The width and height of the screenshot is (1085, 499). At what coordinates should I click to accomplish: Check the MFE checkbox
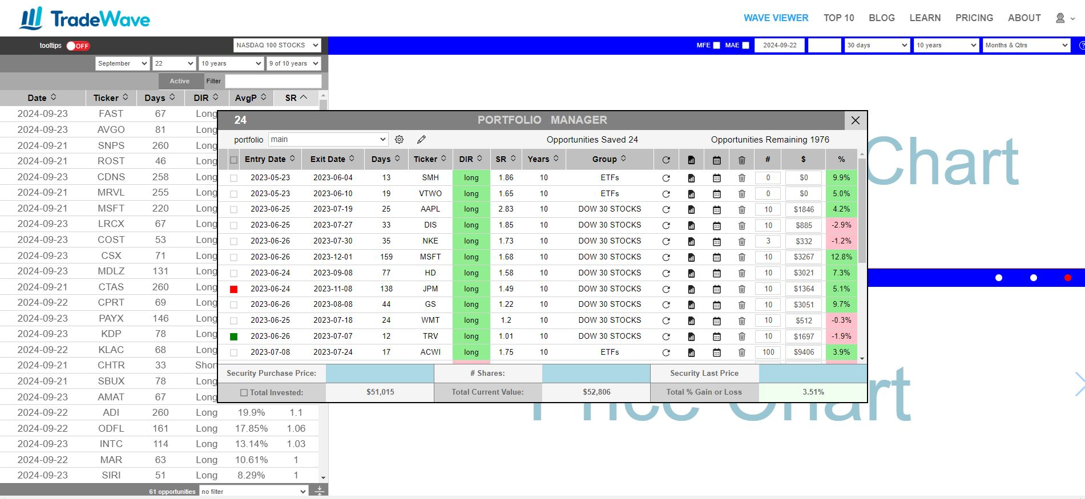717,46
